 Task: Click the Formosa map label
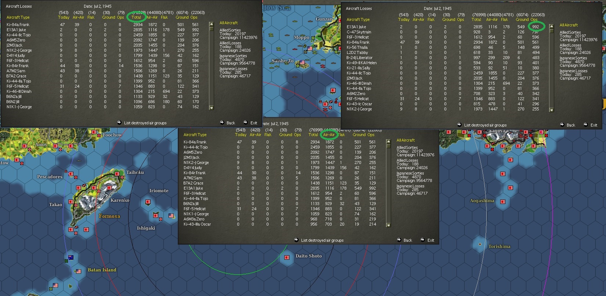point(109,216)
